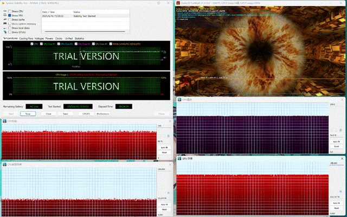Click the Stop button in AIDA64

pyautogui.click(x=28, y=114)
